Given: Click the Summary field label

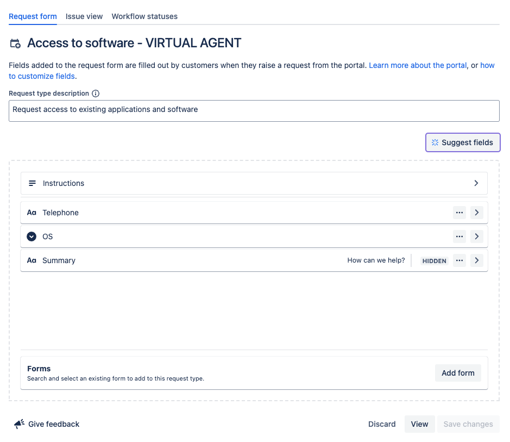Looking at the screenshot, I should click(59, 260).
